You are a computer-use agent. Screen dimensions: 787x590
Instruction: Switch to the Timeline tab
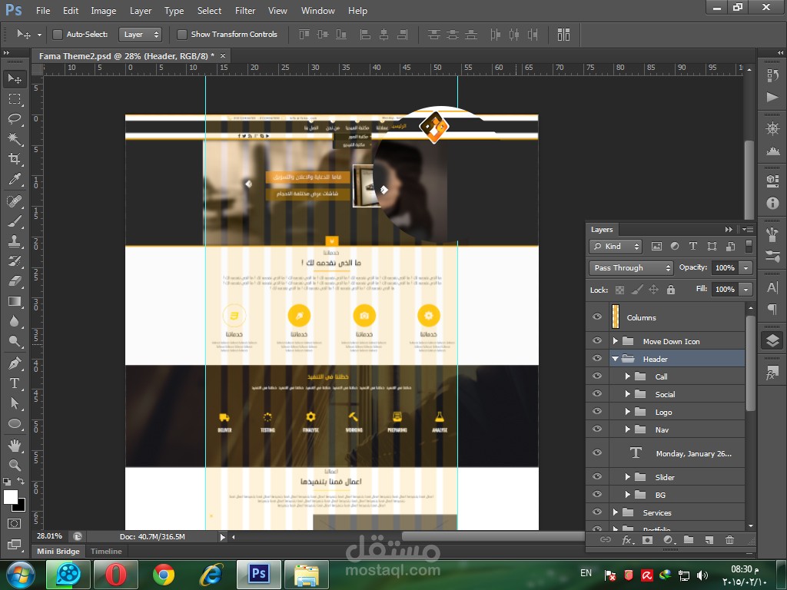[106, 552]
